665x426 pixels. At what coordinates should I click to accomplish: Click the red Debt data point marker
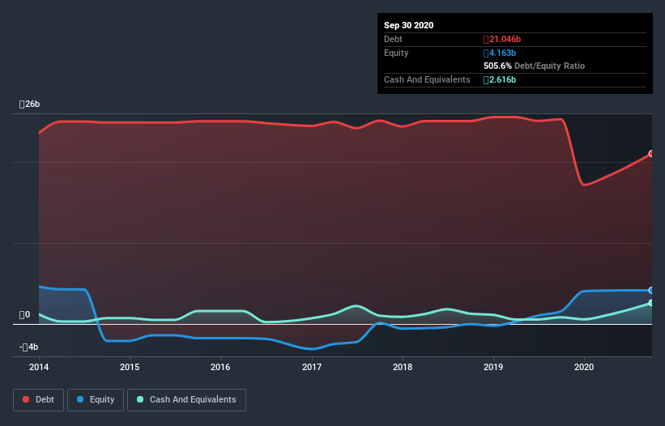tap(651, 153)
